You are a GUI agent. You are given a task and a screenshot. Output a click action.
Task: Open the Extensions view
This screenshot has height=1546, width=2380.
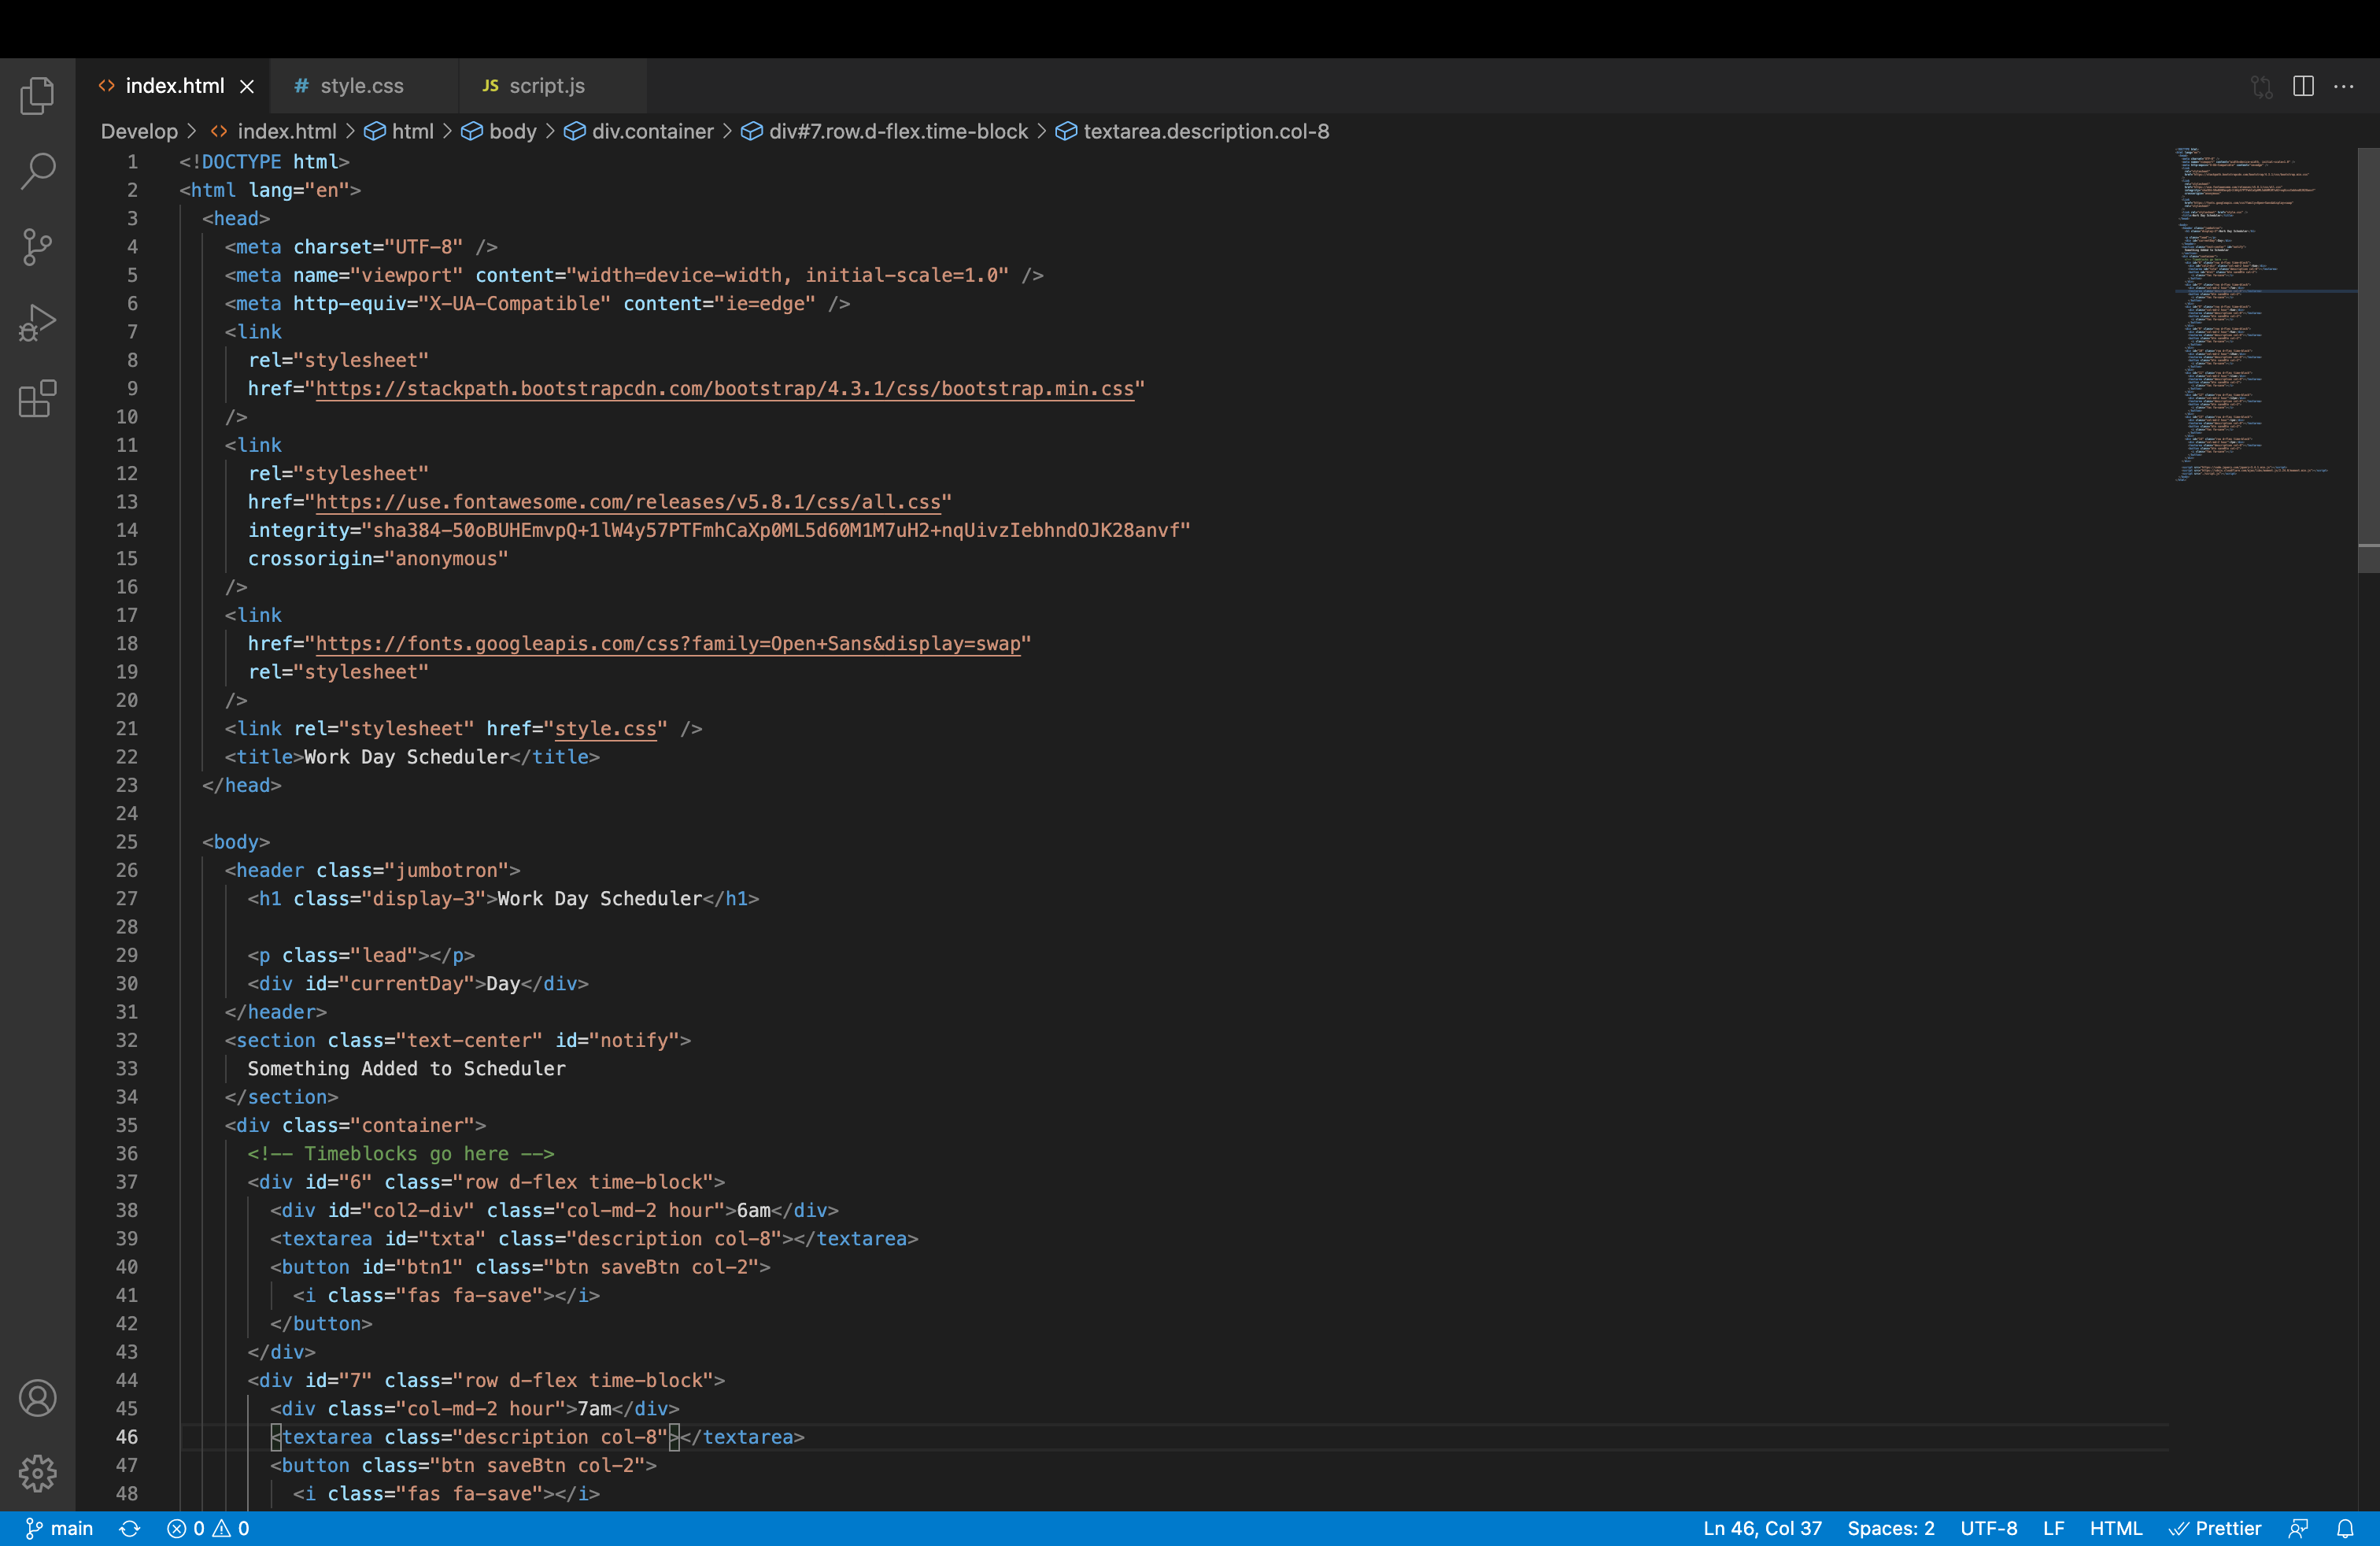pyautogui.click(x=37, y=399)
